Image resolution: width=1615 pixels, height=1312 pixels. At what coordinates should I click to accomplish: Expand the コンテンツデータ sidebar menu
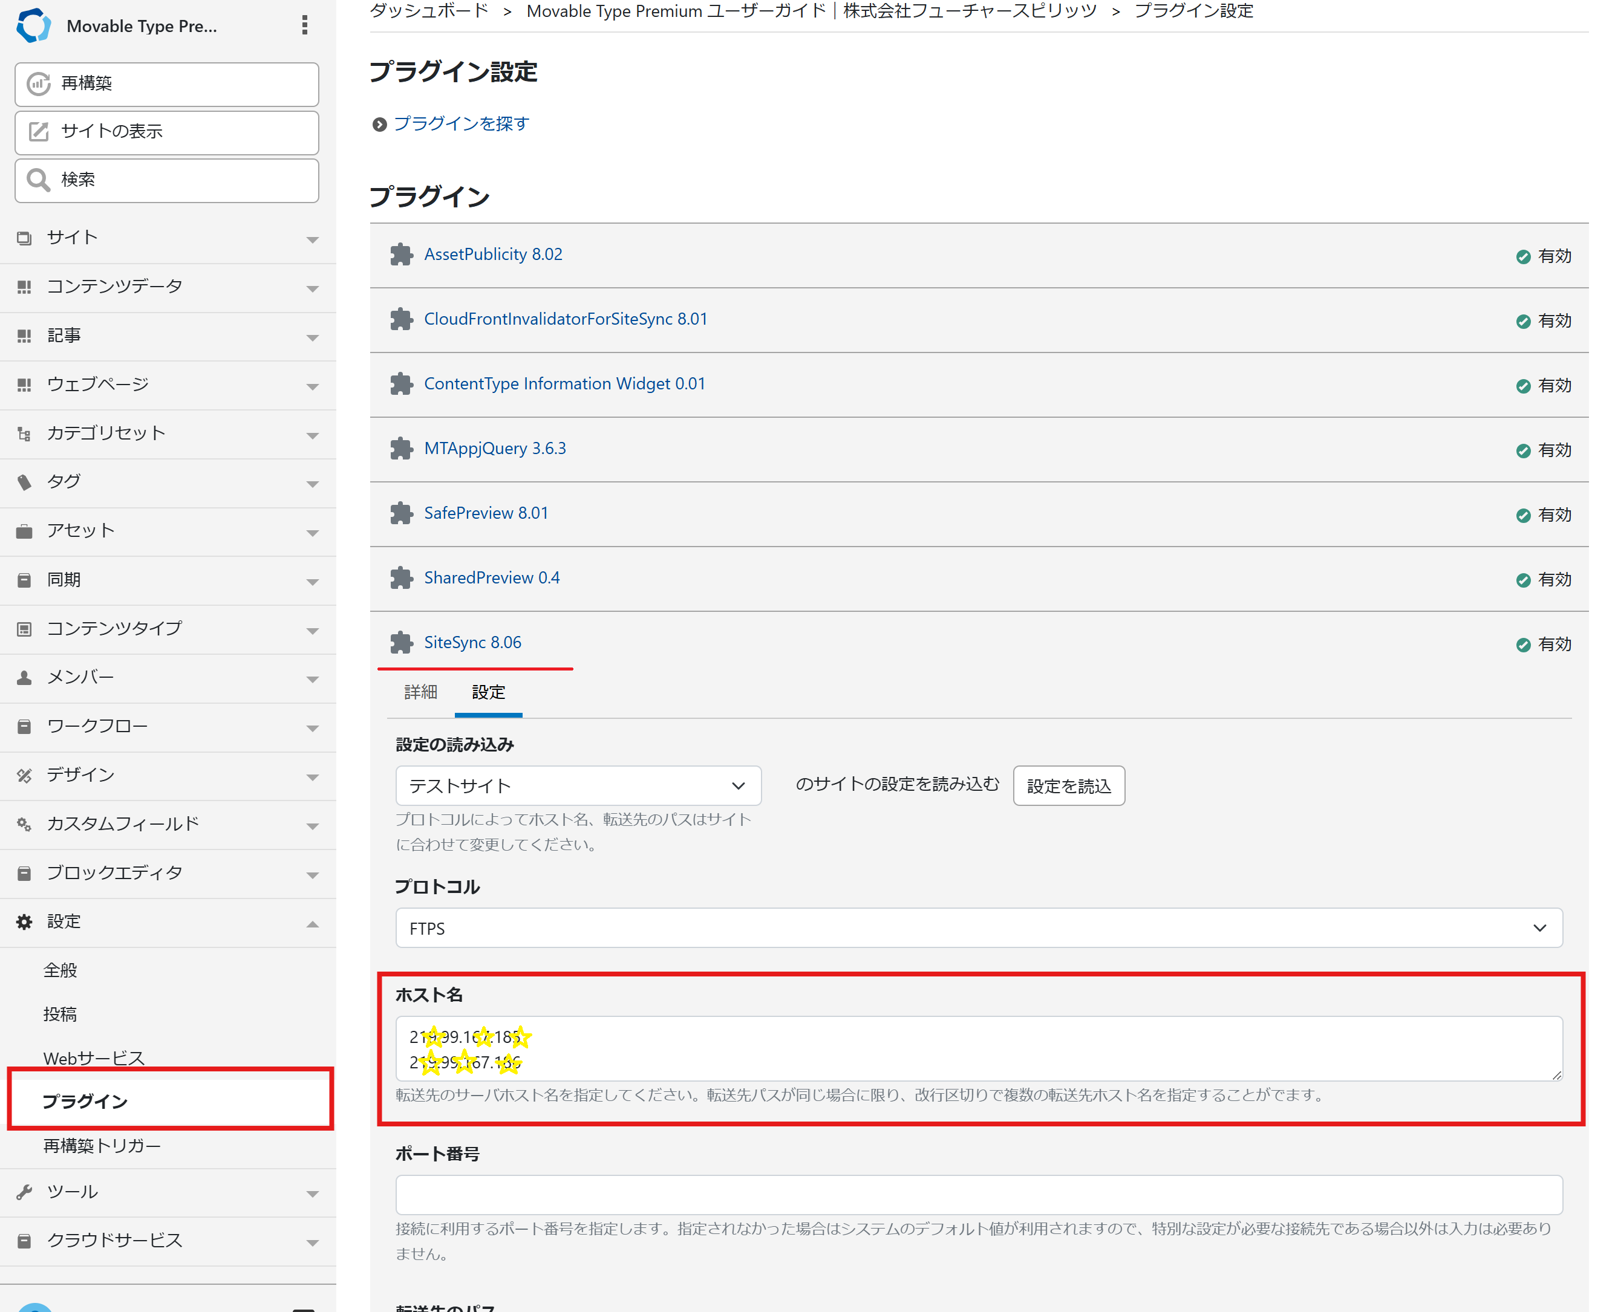312,288
